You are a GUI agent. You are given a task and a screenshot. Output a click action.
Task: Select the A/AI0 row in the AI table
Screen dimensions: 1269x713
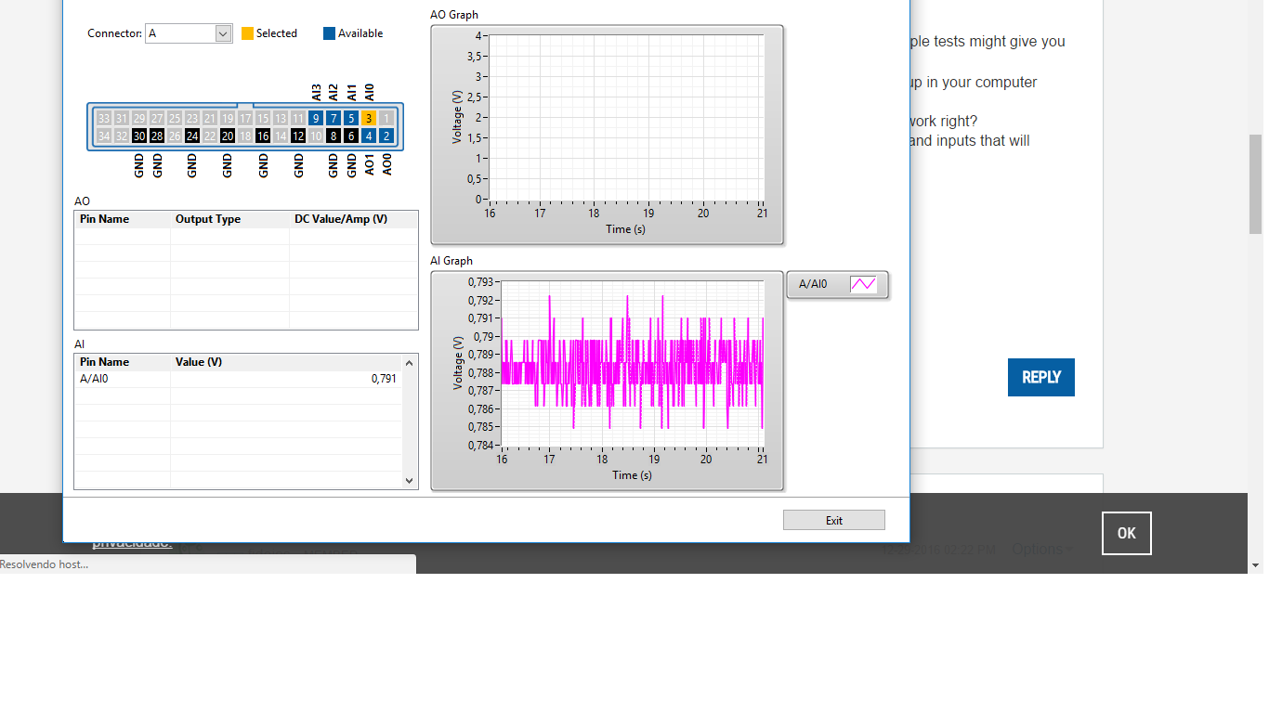point(238,379)
